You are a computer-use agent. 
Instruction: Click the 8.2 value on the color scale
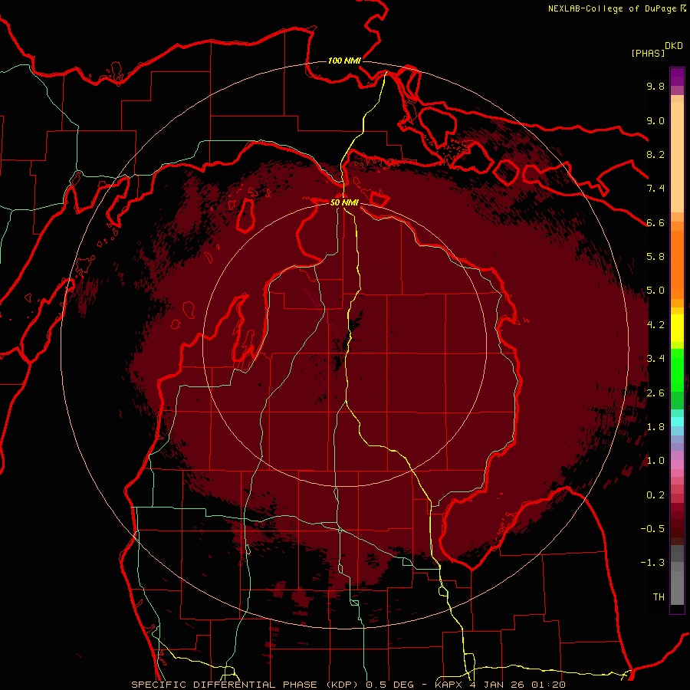655,154
